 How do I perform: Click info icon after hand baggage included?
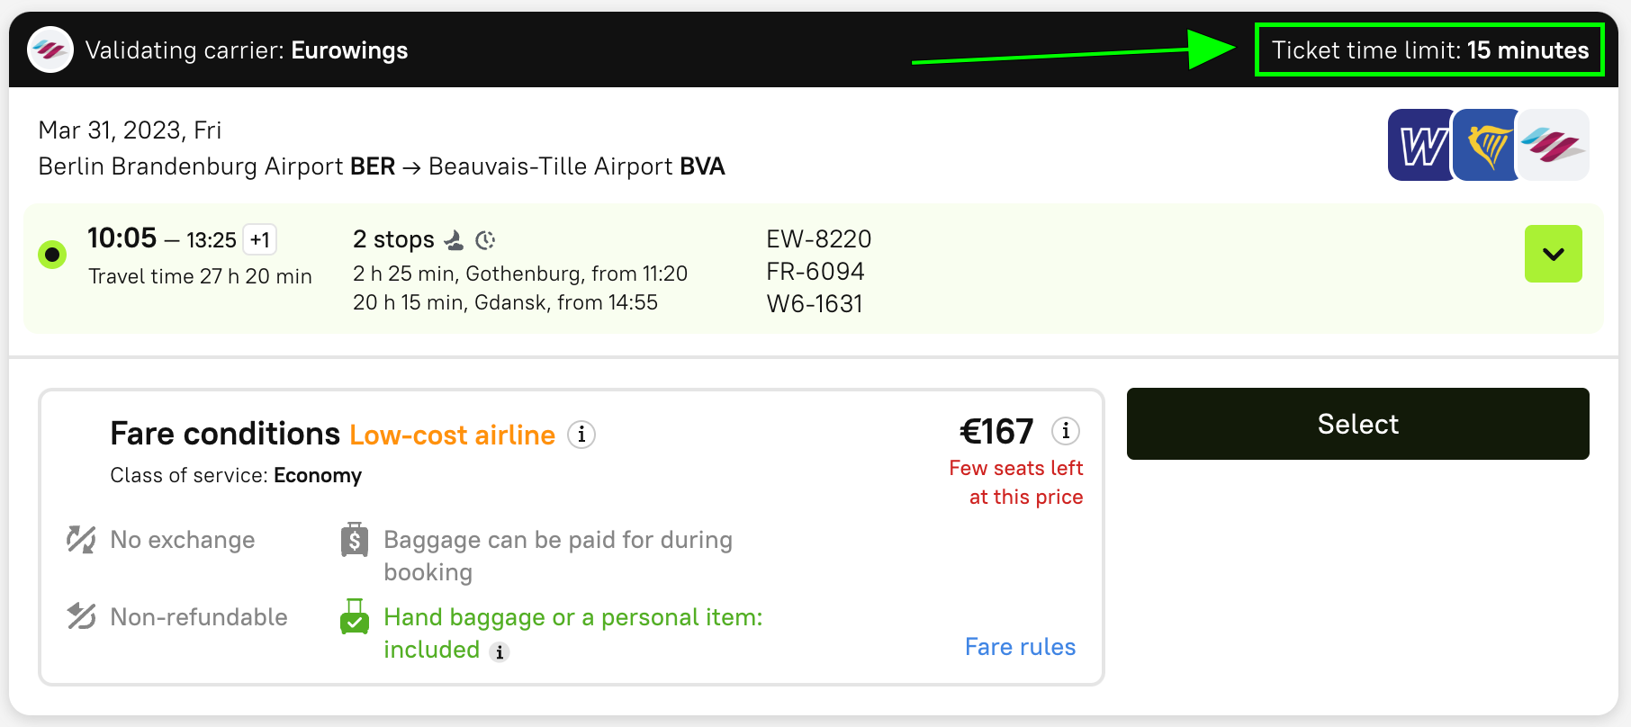coord(500,652)
